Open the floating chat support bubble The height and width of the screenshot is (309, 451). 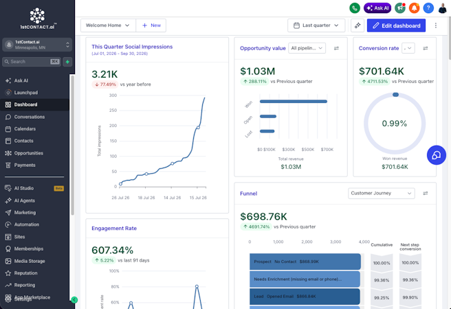[x=437, y=155]
